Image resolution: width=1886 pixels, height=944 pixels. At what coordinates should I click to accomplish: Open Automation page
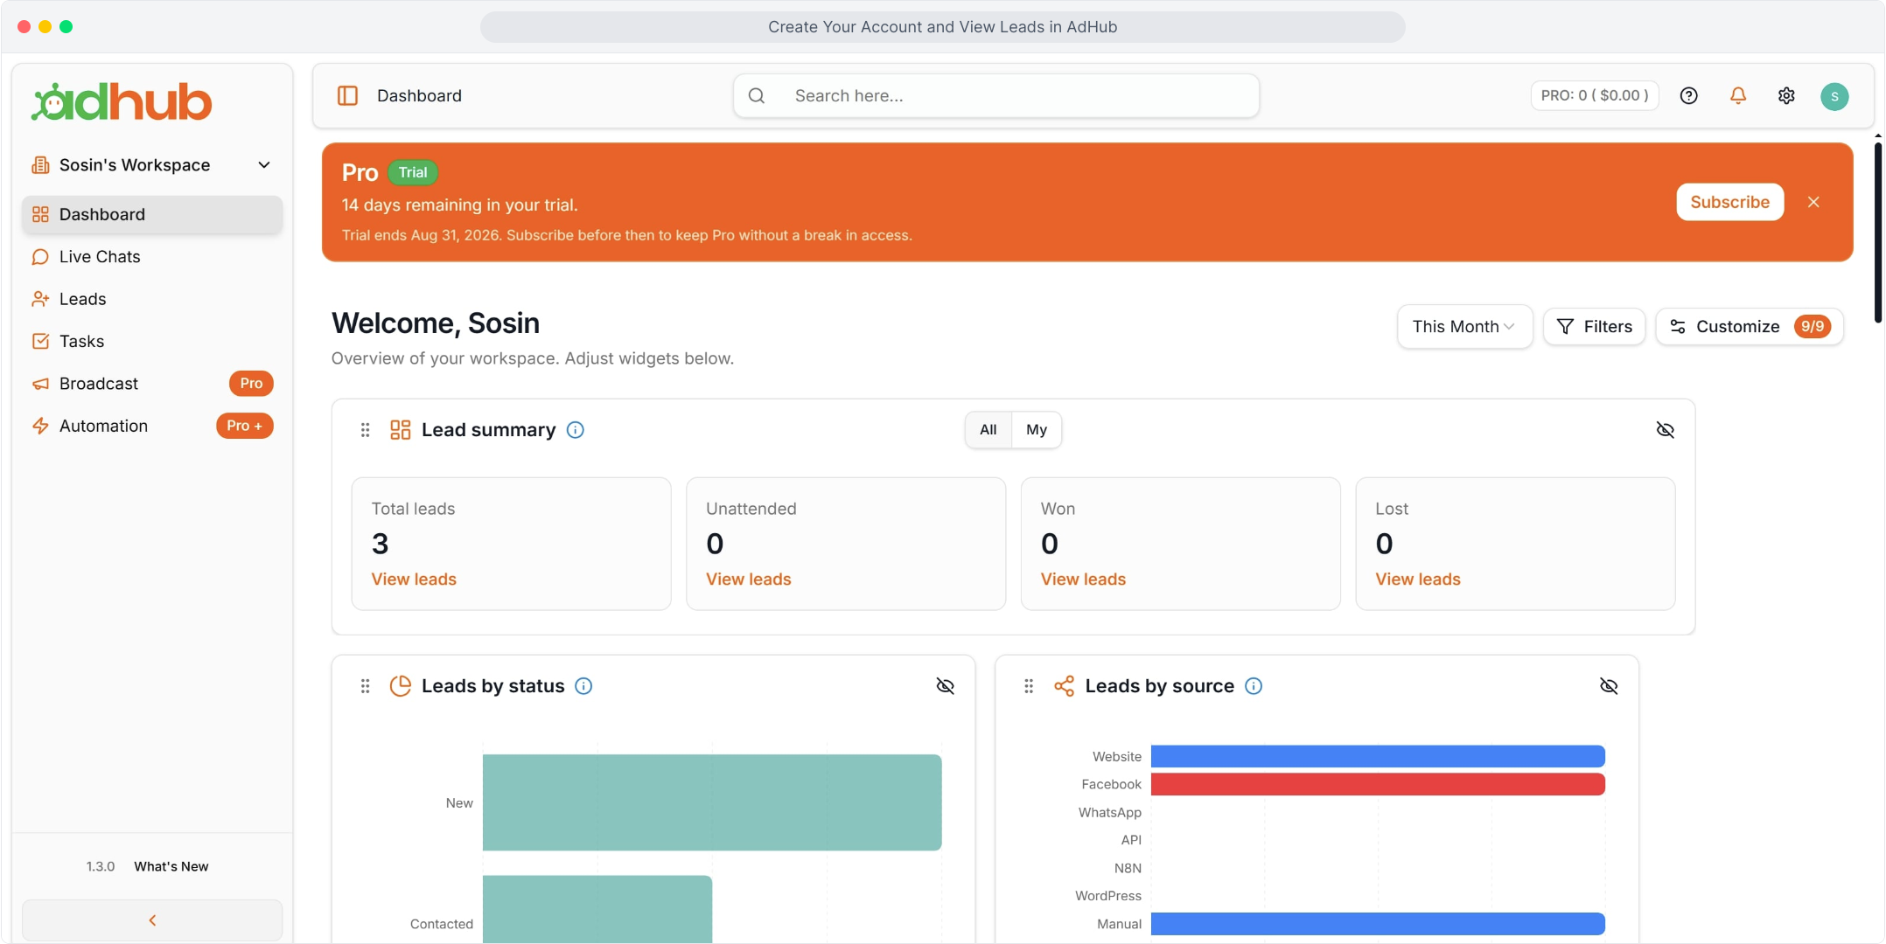pos(152,426)
